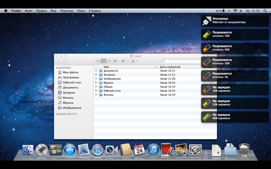This screenshot has height=169, width=271.
Task: Open Photo Booth in the Dock
Action: click(x=167, y=149)
